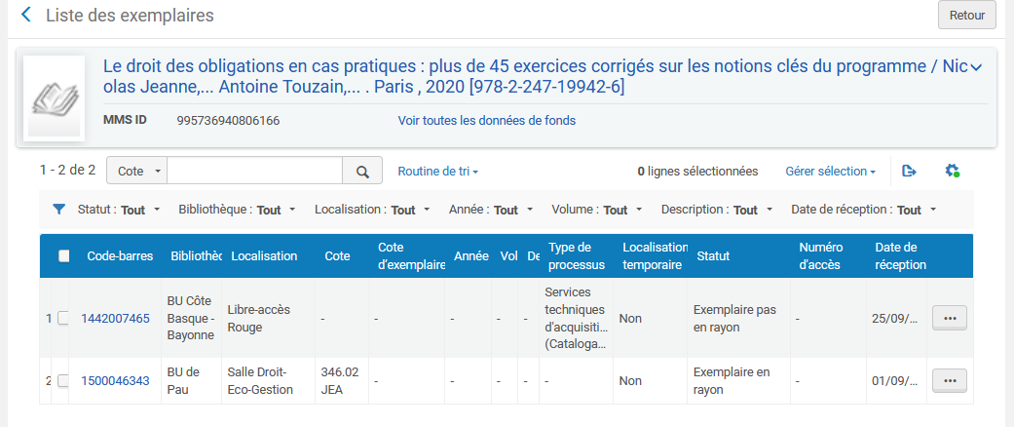Click inside the search text field
This screenshot has height=427, width=1014.
pos(254,172)
